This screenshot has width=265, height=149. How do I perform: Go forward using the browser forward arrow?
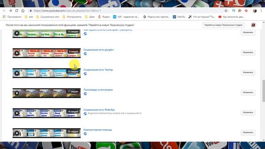pos(10,11)
